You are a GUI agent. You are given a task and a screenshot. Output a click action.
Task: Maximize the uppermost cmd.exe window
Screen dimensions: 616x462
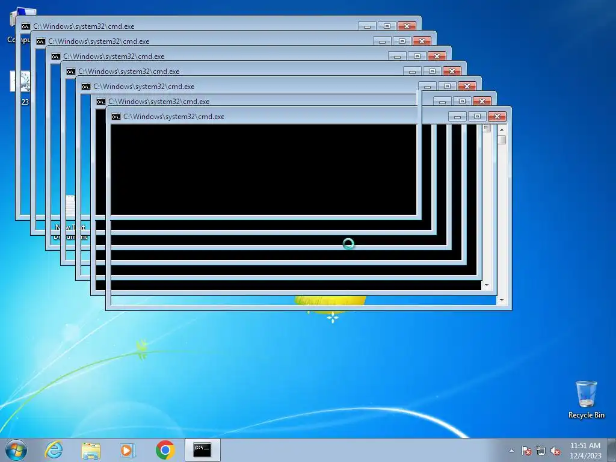click(x=387, y=26)
